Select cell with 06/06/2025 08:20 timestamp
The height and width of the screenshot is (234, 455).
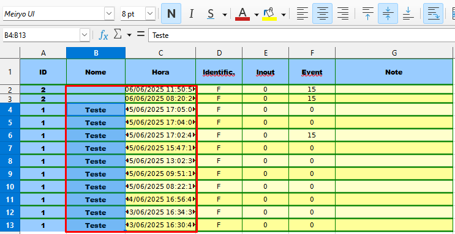pyautogui.click(x=160, y=98)
